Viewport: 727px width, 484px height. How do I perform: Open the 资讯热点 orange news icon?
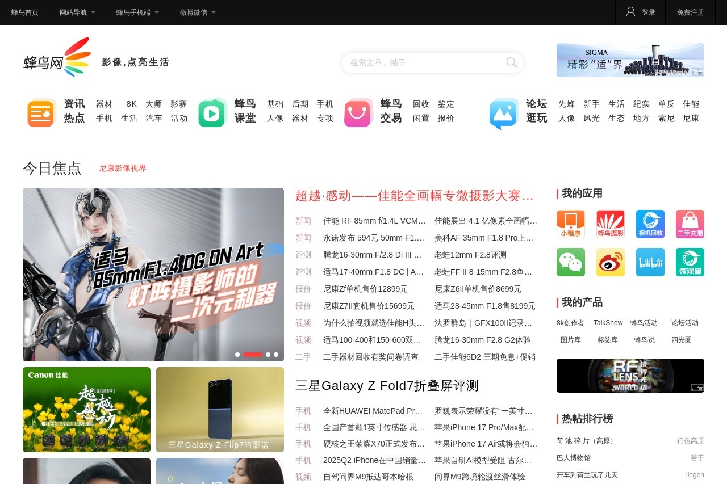coord(41,112)
